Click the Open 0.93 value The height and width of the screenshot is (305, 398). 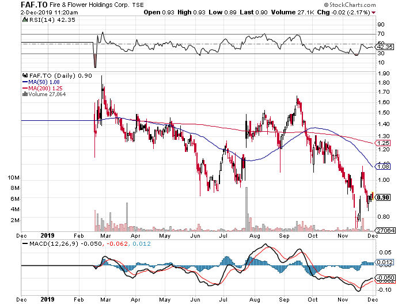[159, 13]
